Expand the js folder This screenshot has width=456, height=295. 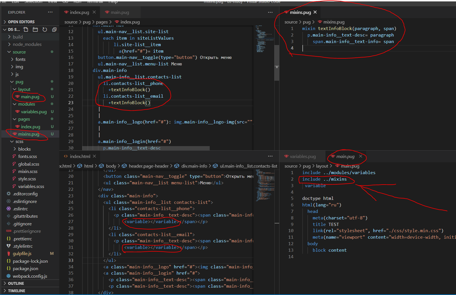(17, 74)
